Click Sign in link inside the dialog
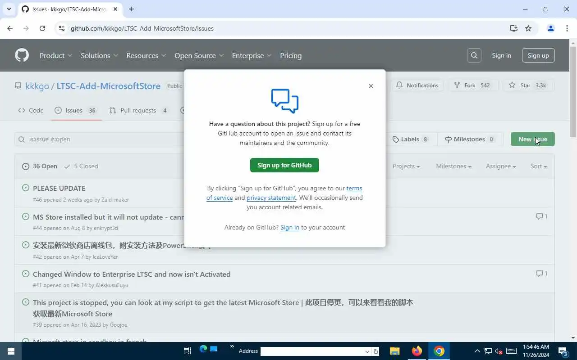 point(290,227)
